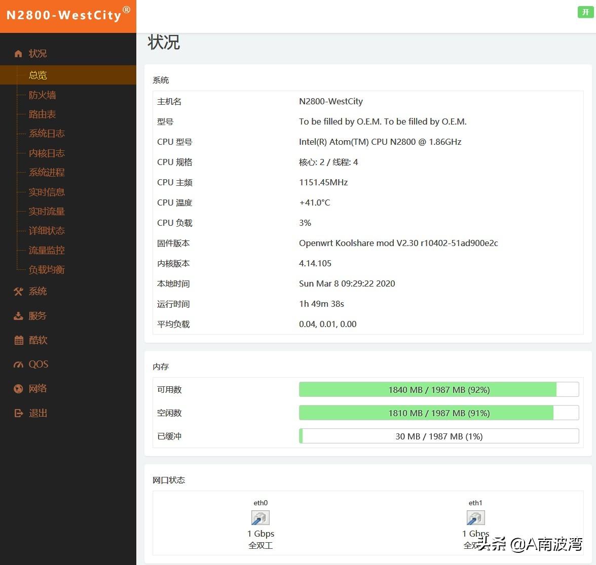Click the wrench tools icon for 系统
Viewport: 596px width, 565px height.
pos(19,292)
